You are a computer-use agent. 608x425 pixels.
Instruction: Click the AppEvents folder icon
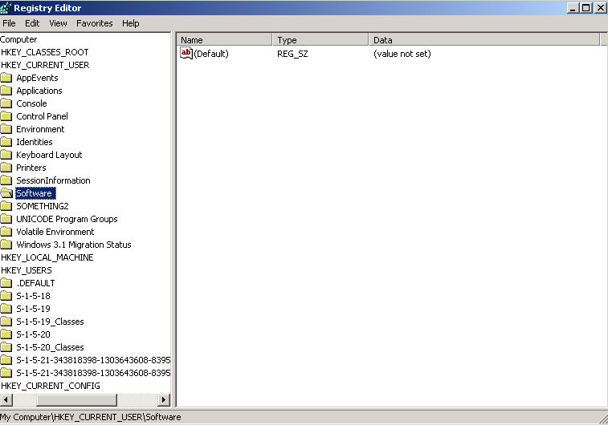click(x=6, y=78)
